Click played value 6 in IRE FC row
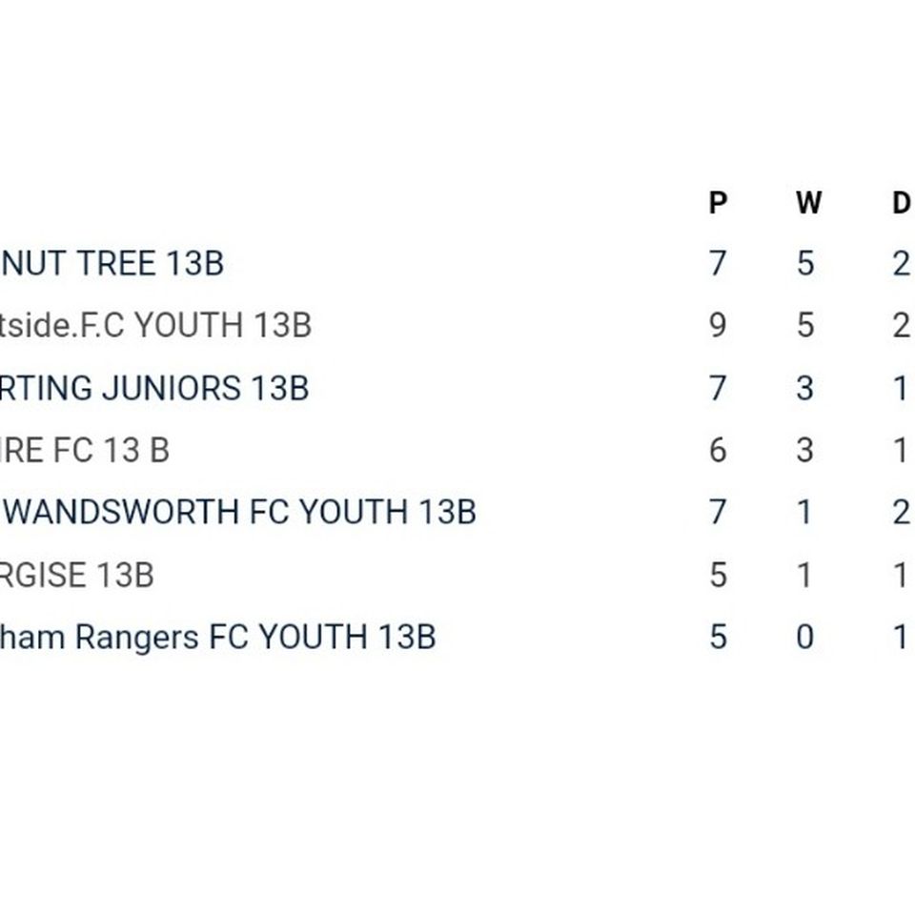The width and height of the screenshot is (915, 915). [719, 451]
